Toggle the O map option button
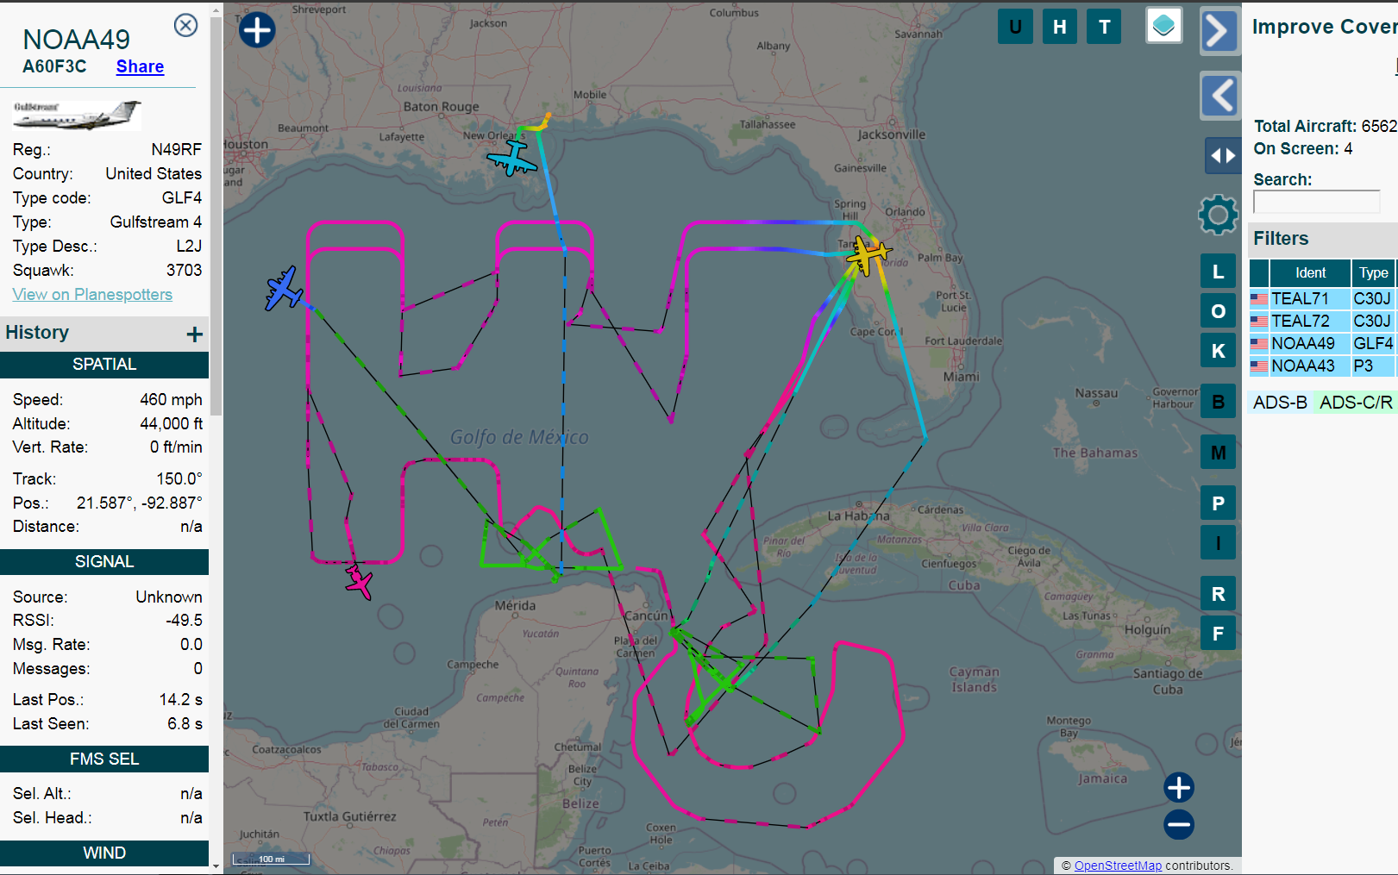This screenshot has width=1398, height=875. (x=1218, y=311)
